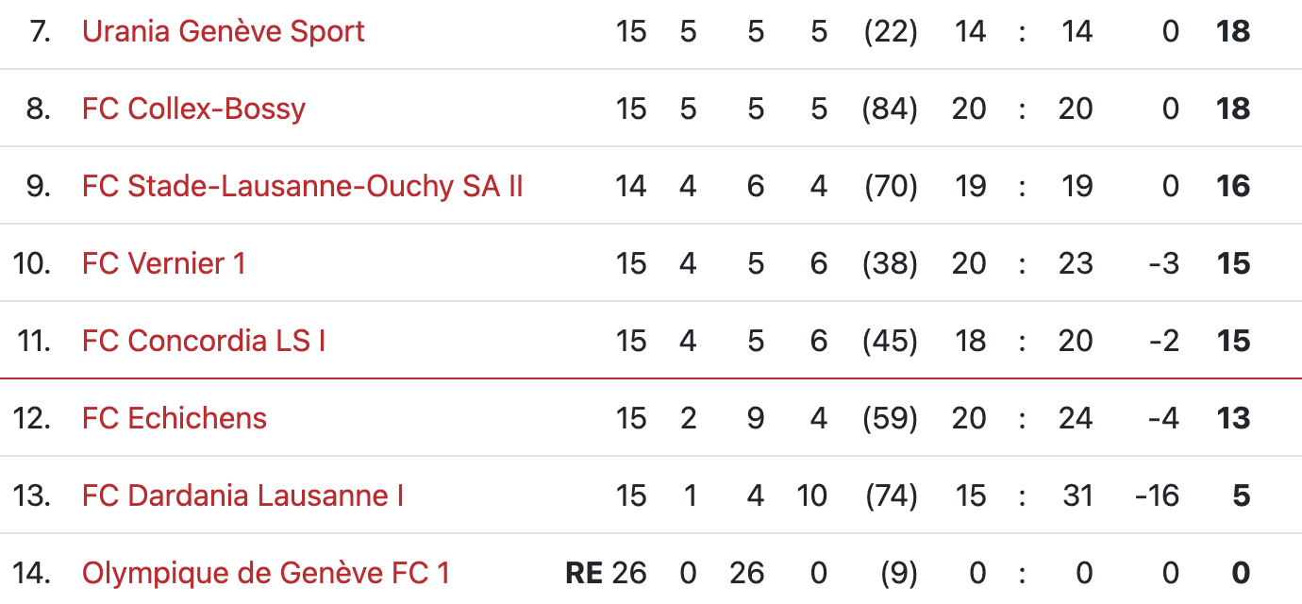1302x604 pixels.
Task: Click the 14 matches played for Stade-Lausanne-Ouchy
Action: click(x=630, y=187)
